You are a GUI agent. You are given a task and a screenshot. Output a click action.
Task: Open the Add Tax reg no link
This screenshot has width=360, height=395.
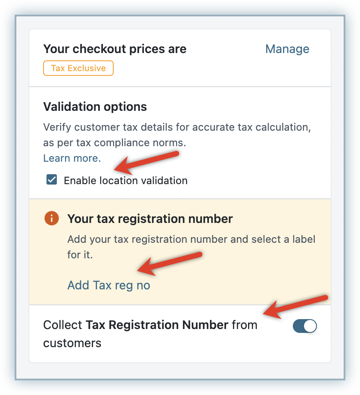(x=109, y=285)
